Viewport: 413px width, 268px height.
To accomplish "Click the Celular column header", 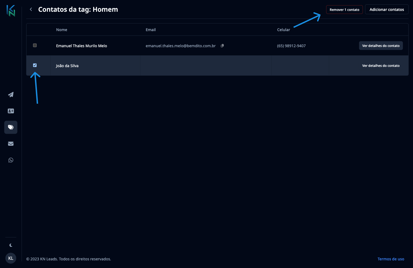I will pos(284,30).
